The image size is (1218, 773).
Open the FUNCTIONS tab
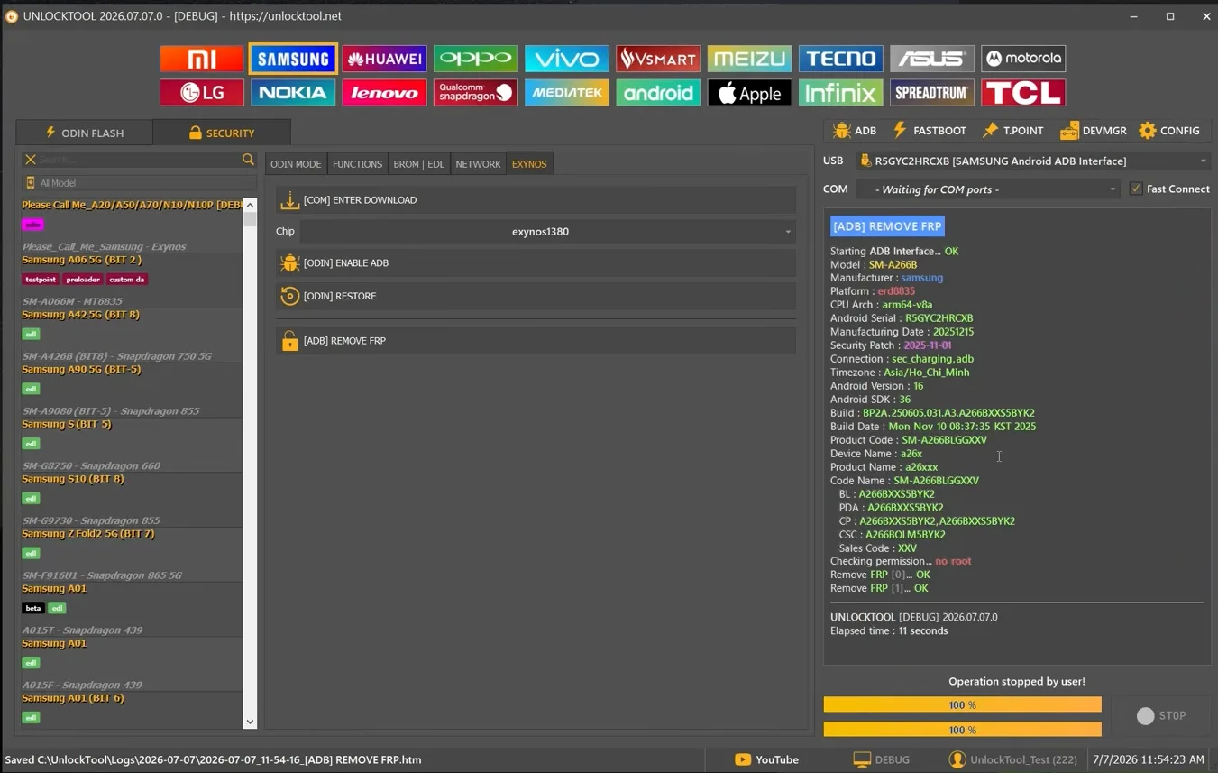[x=357, y=164]
